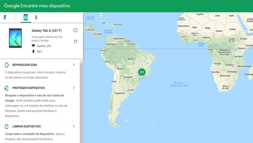The width and height of the screenshot is (253, 143).
Task: Click the Proteger Dispositivo lock icon
Action: click(6, 88)
